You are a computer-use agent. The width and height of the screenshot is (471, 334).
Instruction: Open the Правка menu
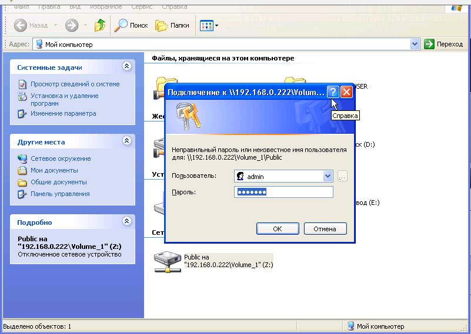click(49, 6)
